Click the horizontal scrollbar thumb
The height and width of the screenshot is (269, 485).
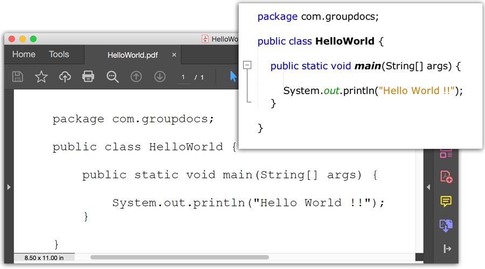(179, 257)
